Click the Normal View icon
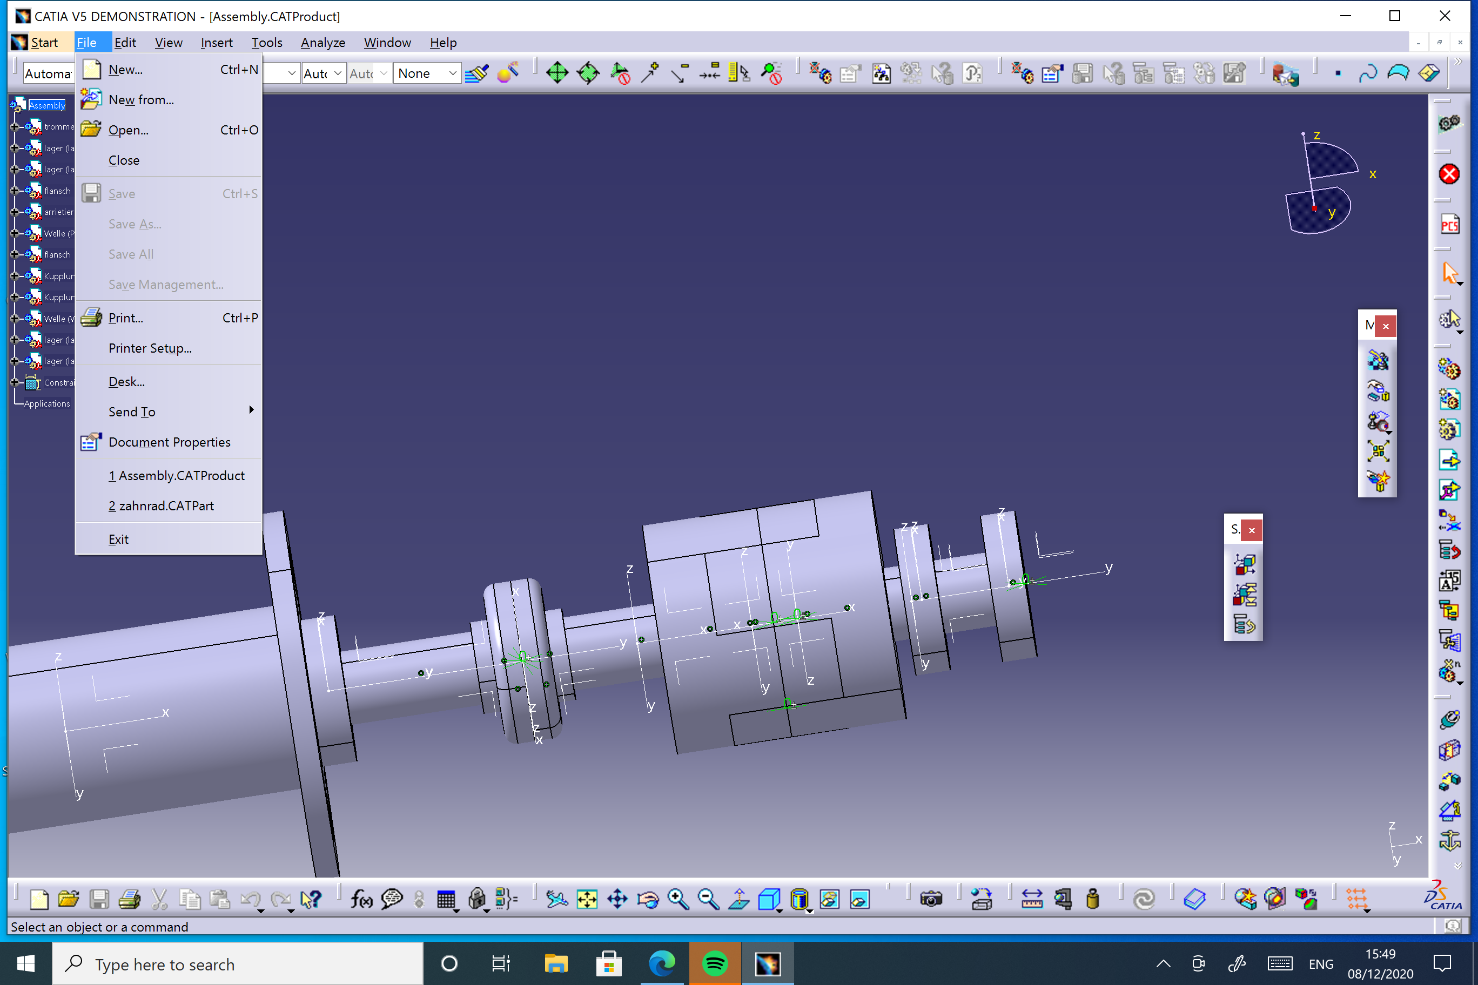The image size is (1478, 985). coord(739,900)
